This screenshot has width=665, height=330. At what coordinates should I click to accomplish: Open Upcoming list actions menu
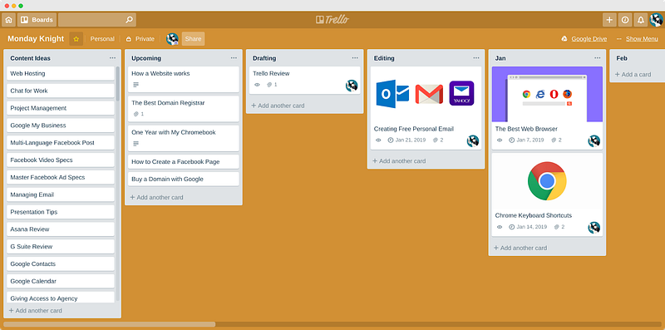[x=234, y=58]
